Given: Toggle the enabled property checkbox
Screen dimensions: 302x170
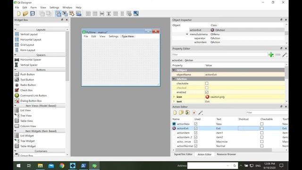Looking at the screenshot, I should 207,93.
